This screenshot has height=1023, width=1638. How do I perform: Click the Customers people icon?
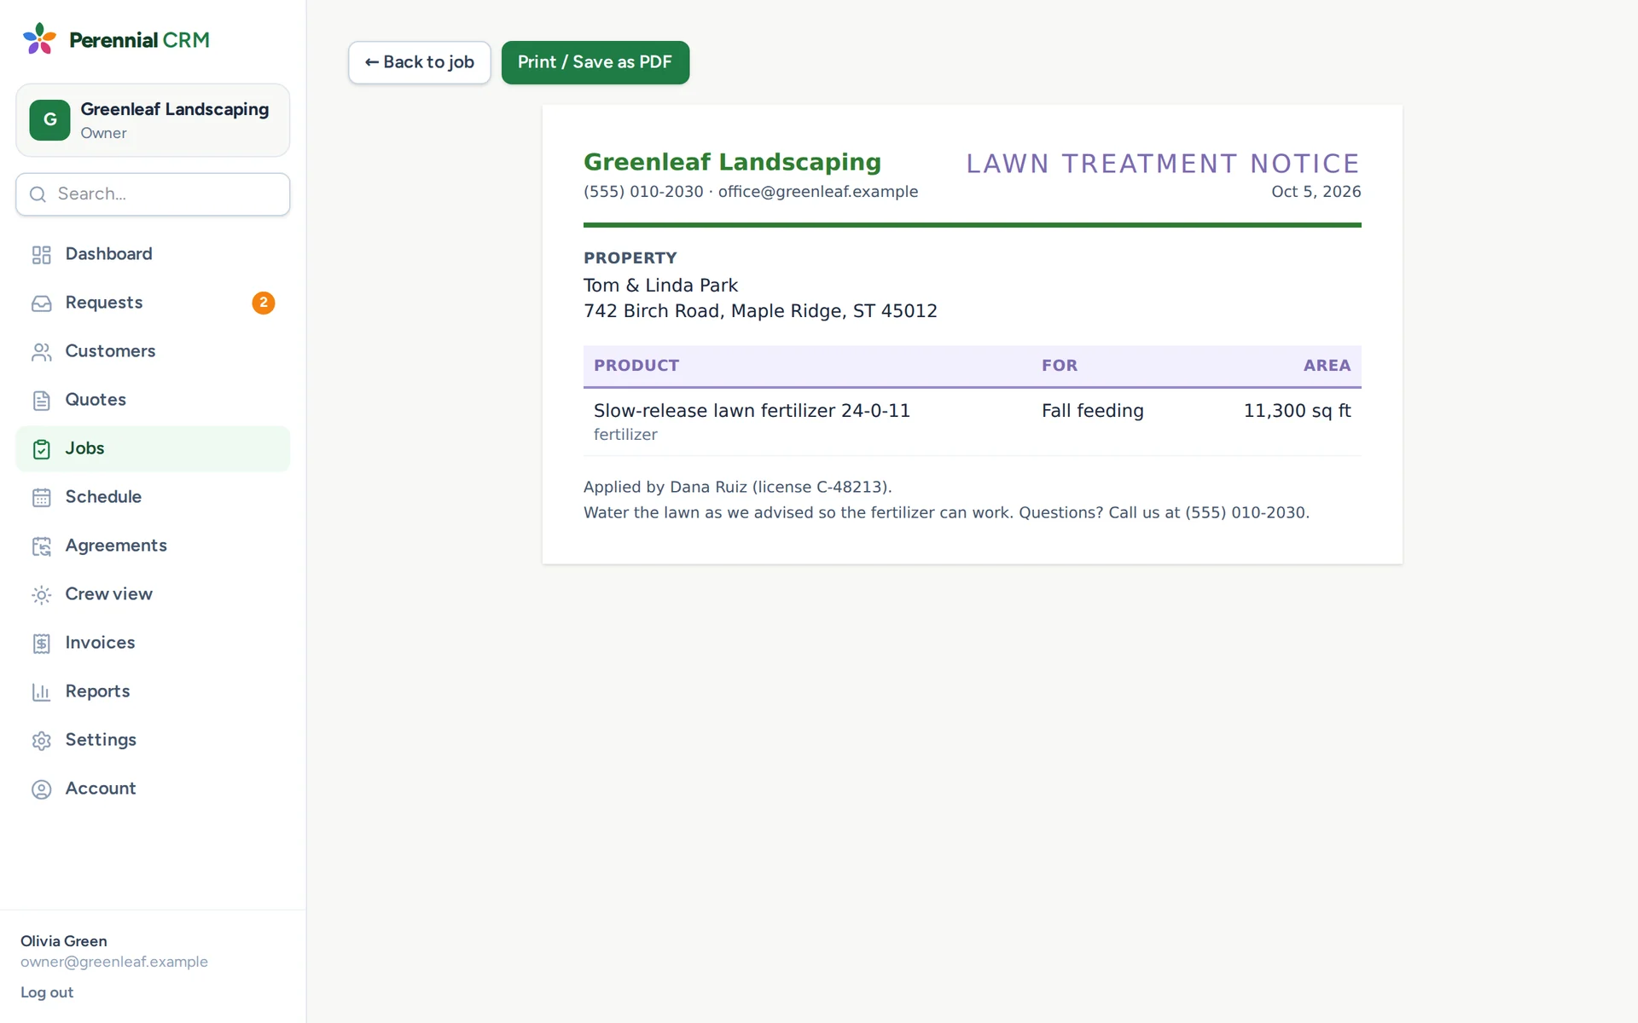click(x=41, y=352)
